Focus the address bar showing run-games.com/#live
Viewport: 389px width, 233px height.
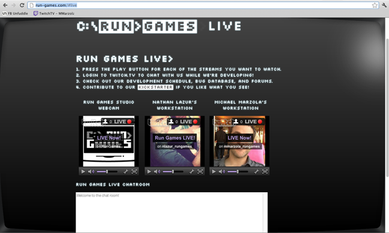tap(203, 5)
